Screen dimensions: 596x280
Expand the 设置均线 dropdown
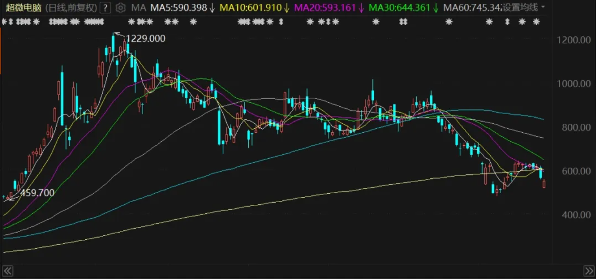[x=524, y=8]
